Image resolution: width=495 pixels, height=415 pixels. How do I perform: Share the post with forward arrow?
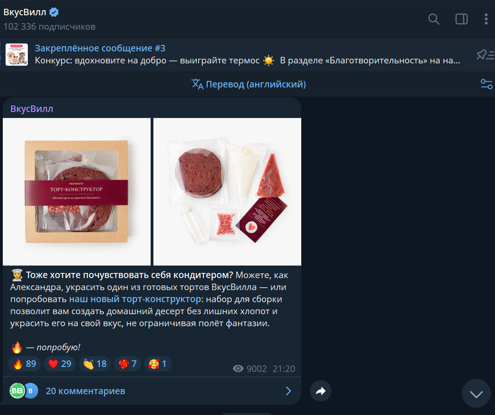click(321, 391)
